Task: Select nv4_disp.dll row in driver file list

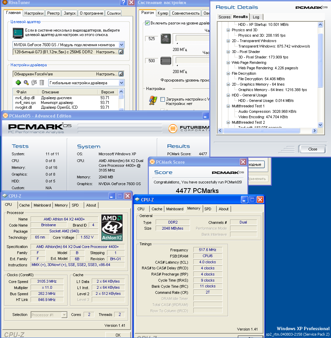Action: pos(65,98)
